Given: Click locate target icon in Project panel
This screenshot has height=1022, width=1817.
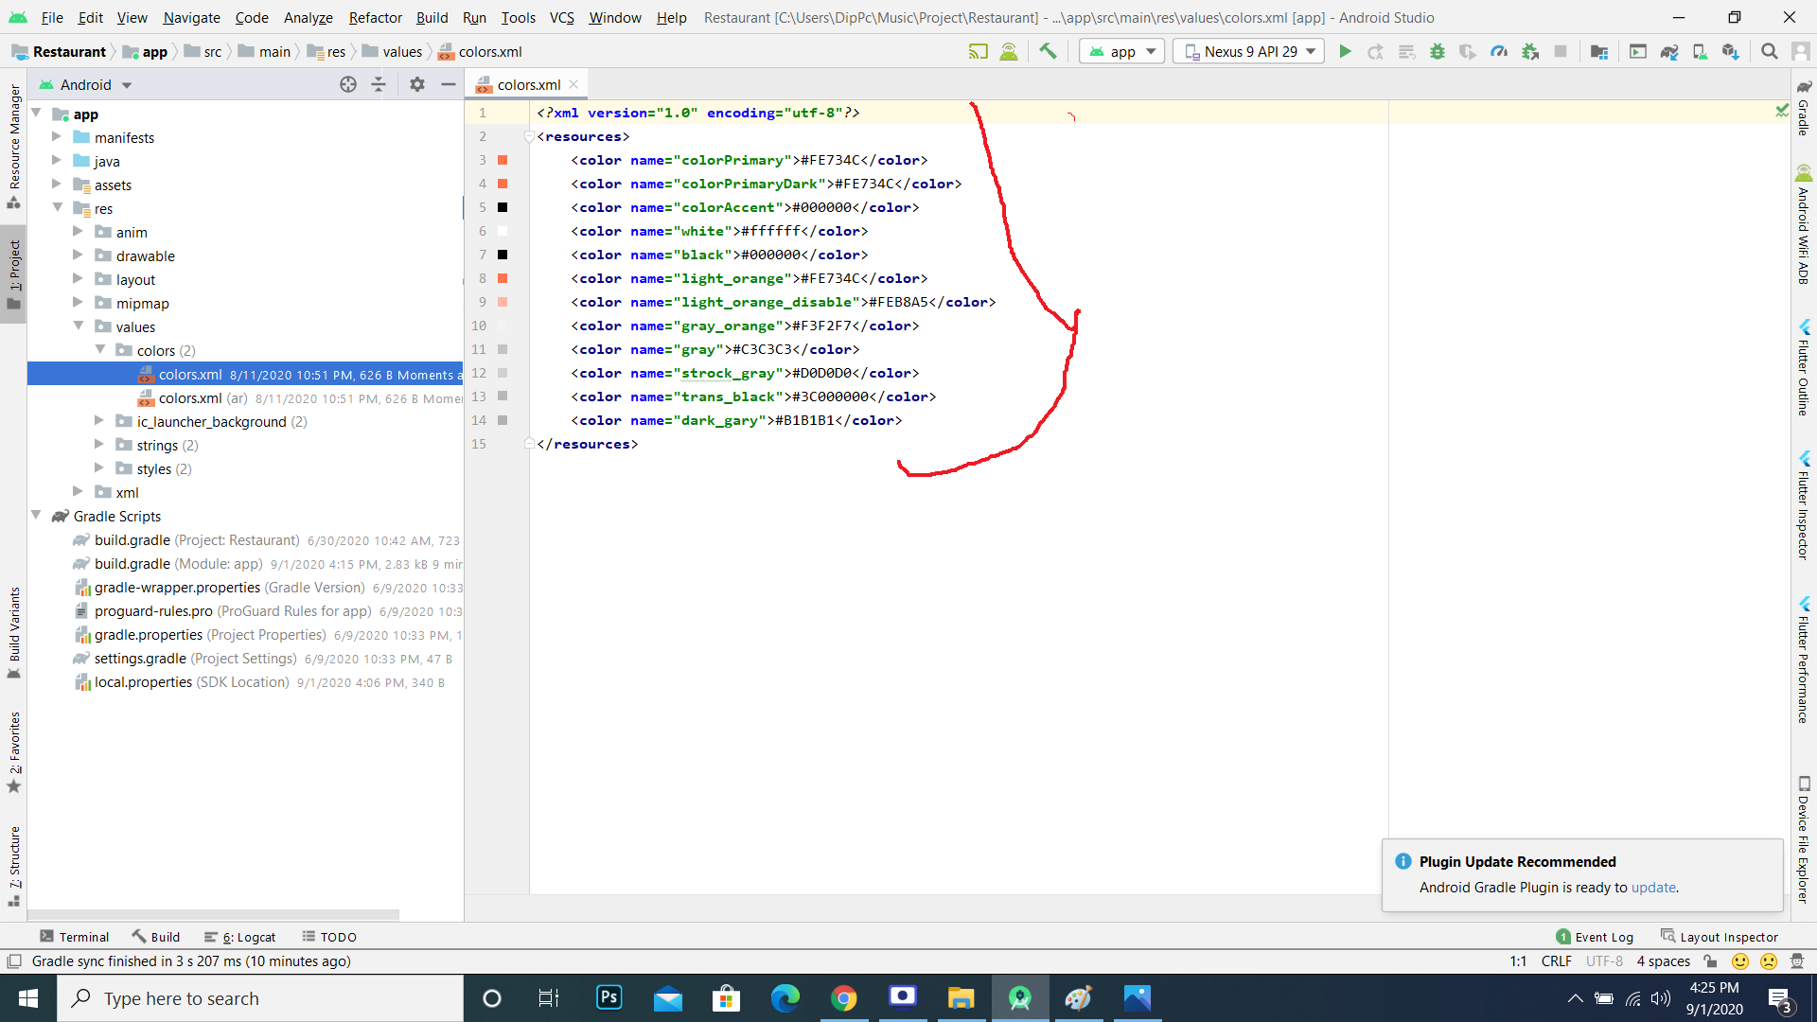Looking at the screenshot, I should point(348,84).
